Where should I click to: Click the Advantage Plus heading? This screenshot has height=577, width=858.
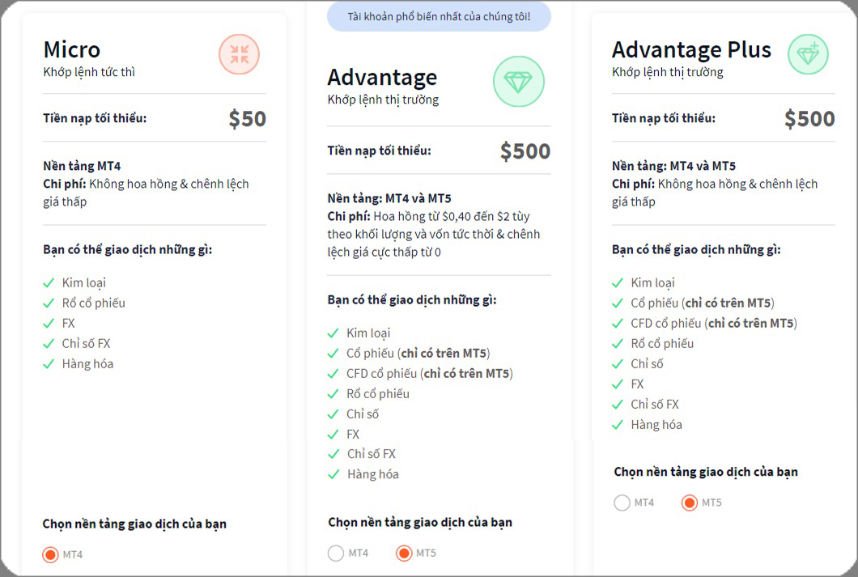pyautogui.click(x=691, y=49)
